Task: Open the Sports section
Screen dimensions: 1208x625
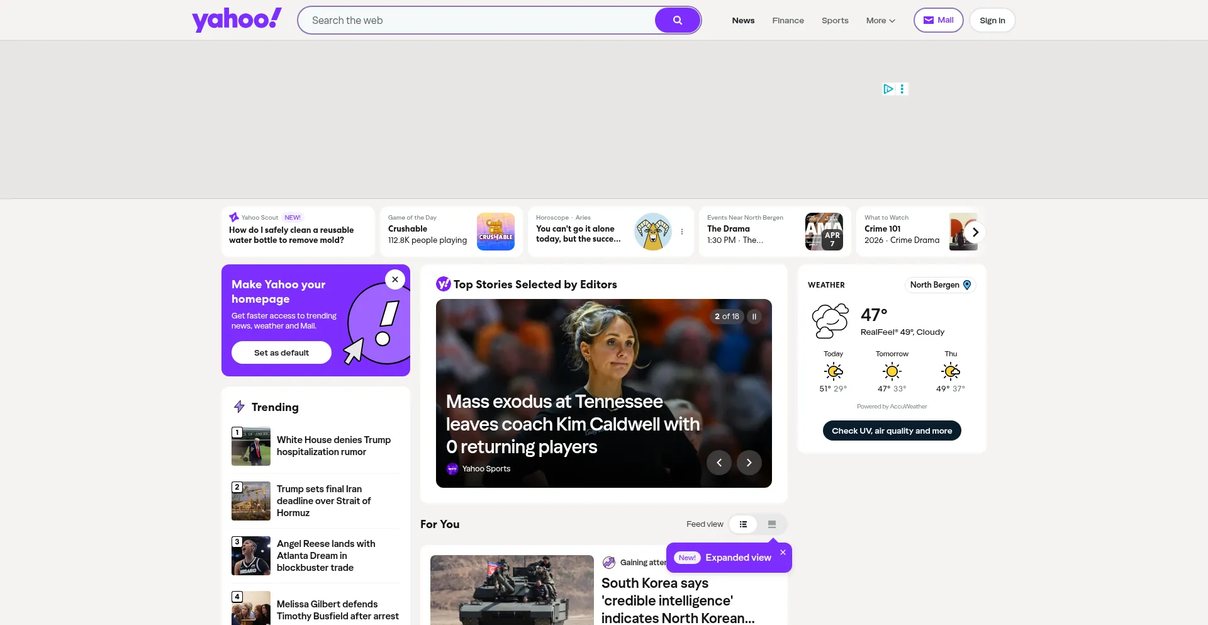Action: tap(835, 20)
